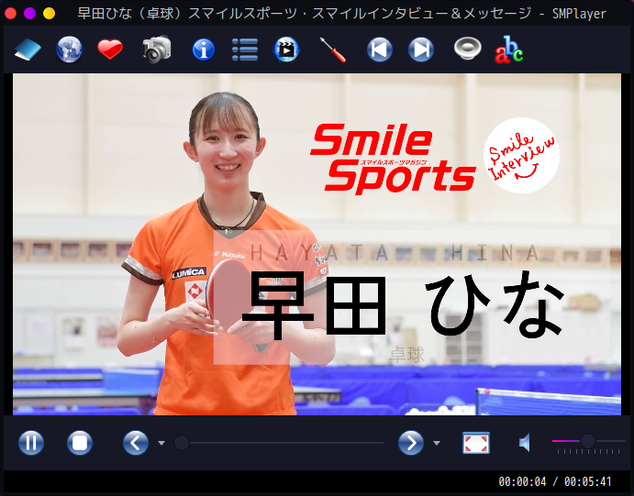
Task: Click the seek bar timeline
Action: pos(279,443)
